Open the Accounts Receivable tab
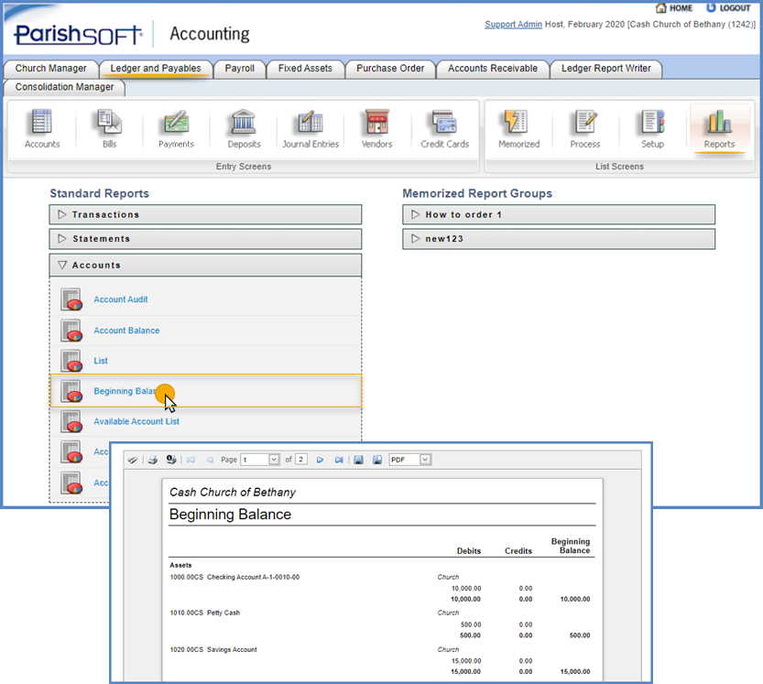This screenshot has width=763, height=684. (493, 69)
